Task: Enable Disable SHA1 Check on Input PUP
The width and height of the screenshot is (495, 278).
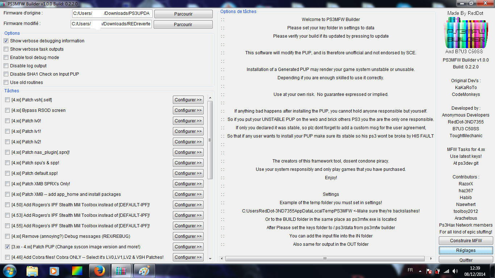Action: tap(6, 74)
